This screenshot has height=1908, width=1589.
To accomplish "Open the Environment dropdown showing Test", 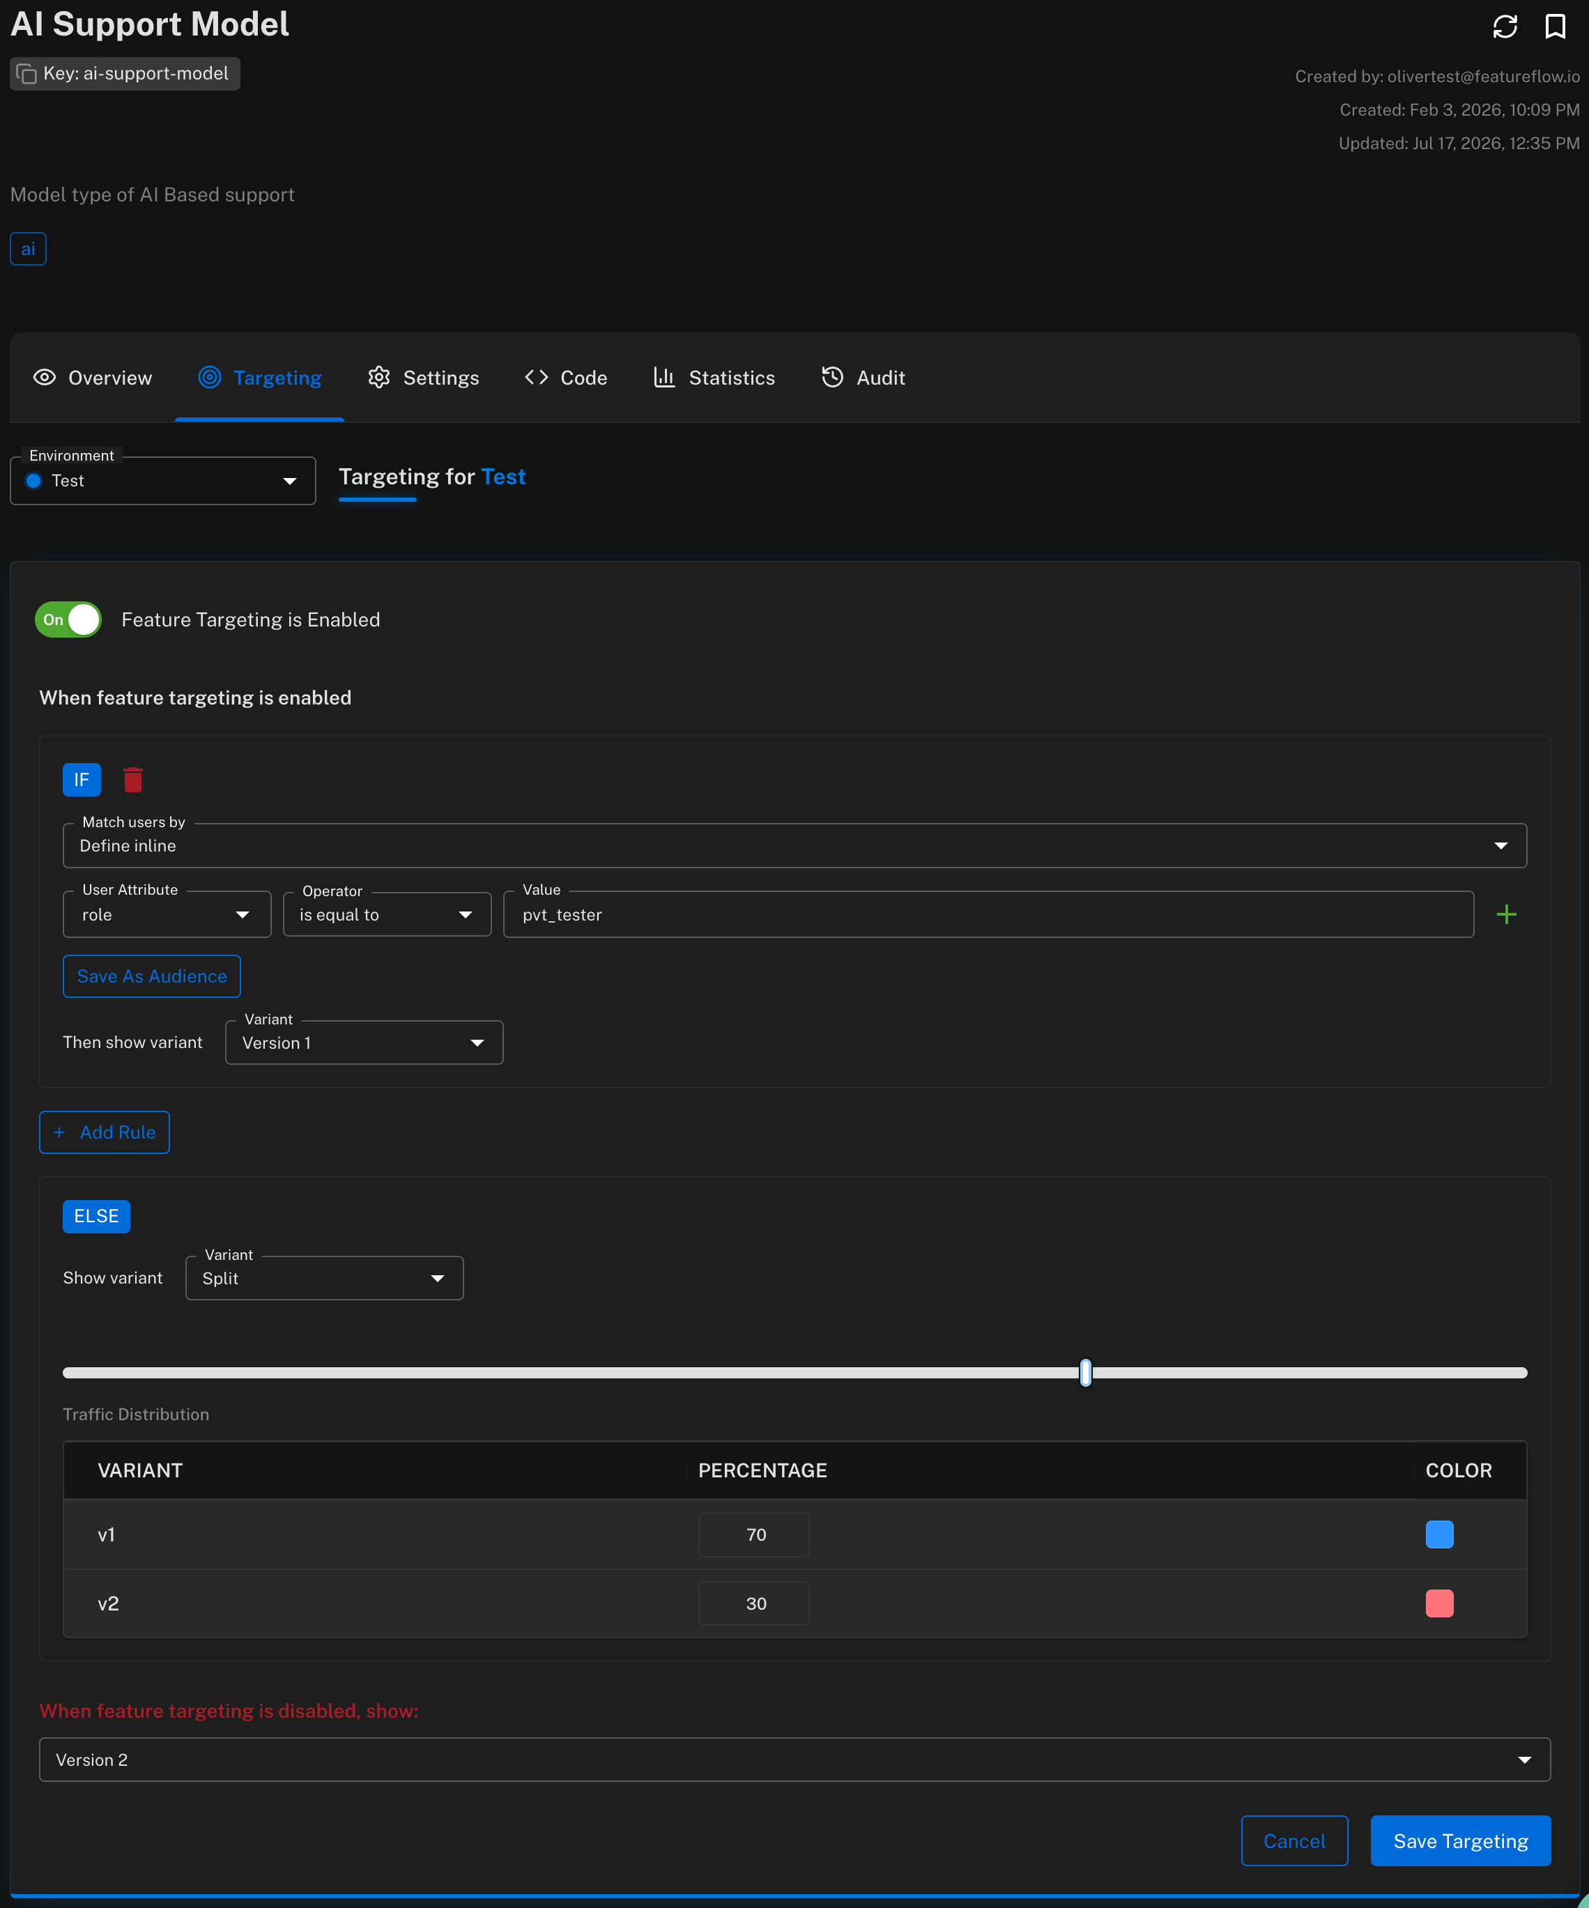I will (x=162, y=481).
